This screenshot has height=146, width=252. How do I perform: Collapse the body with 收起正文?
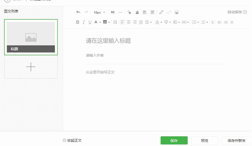pyautogui.click(x=72, y=140)
